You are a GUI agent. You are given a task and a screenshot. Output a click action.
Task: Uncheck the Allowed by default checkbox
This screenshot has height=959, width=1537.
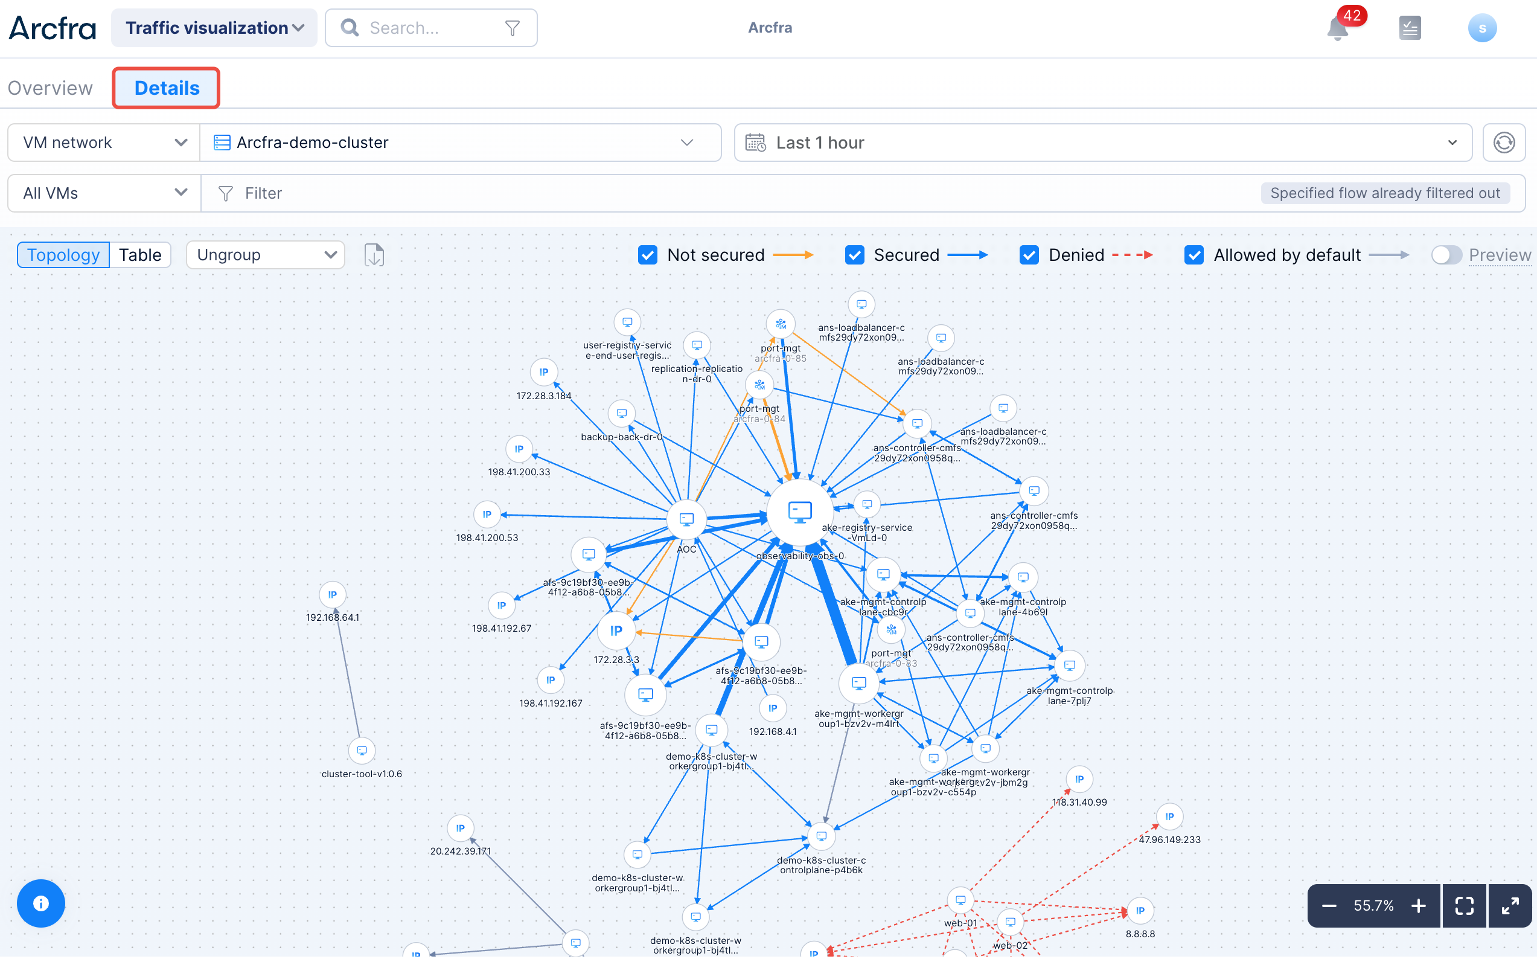pyautogui.click(x=1193, y=255)
